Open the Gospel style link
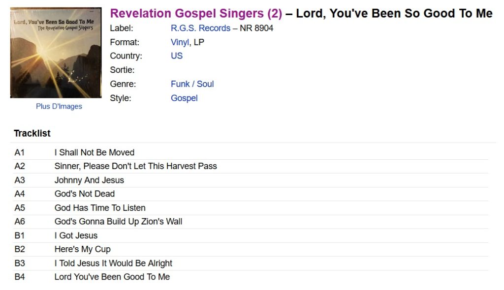This screenshot has width=504, height=290. coord(184,98)
